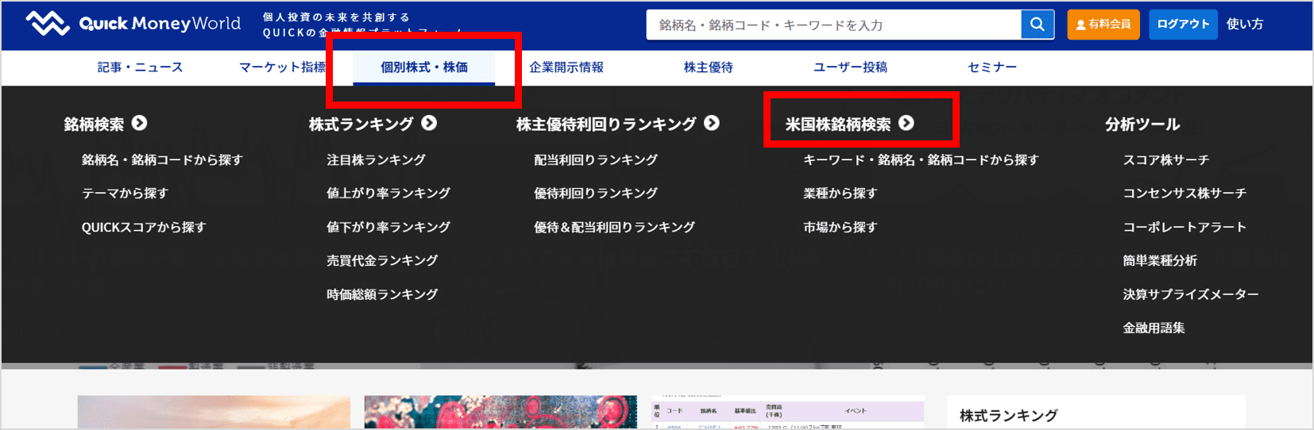Open the セミナー navigation item
Image resolution: width=1314 pixels, height=430 pixels.
(991, 67)
